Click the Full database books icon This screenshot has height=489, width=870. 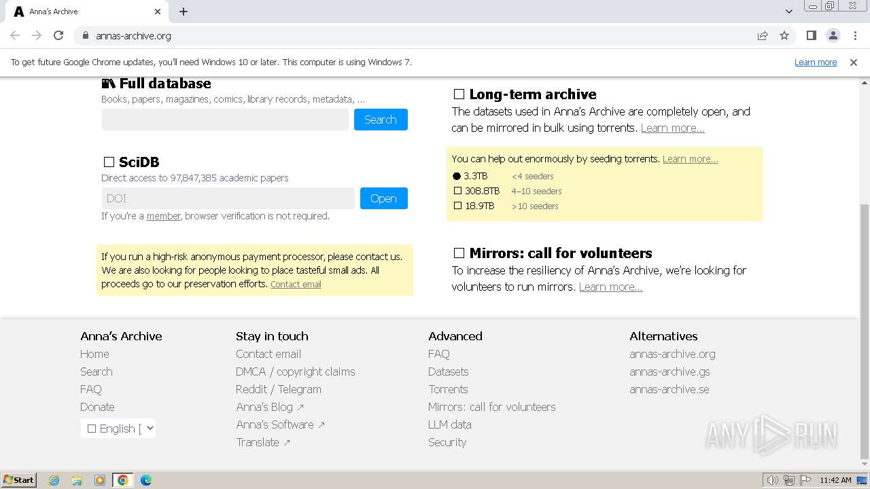click(109, 84)
